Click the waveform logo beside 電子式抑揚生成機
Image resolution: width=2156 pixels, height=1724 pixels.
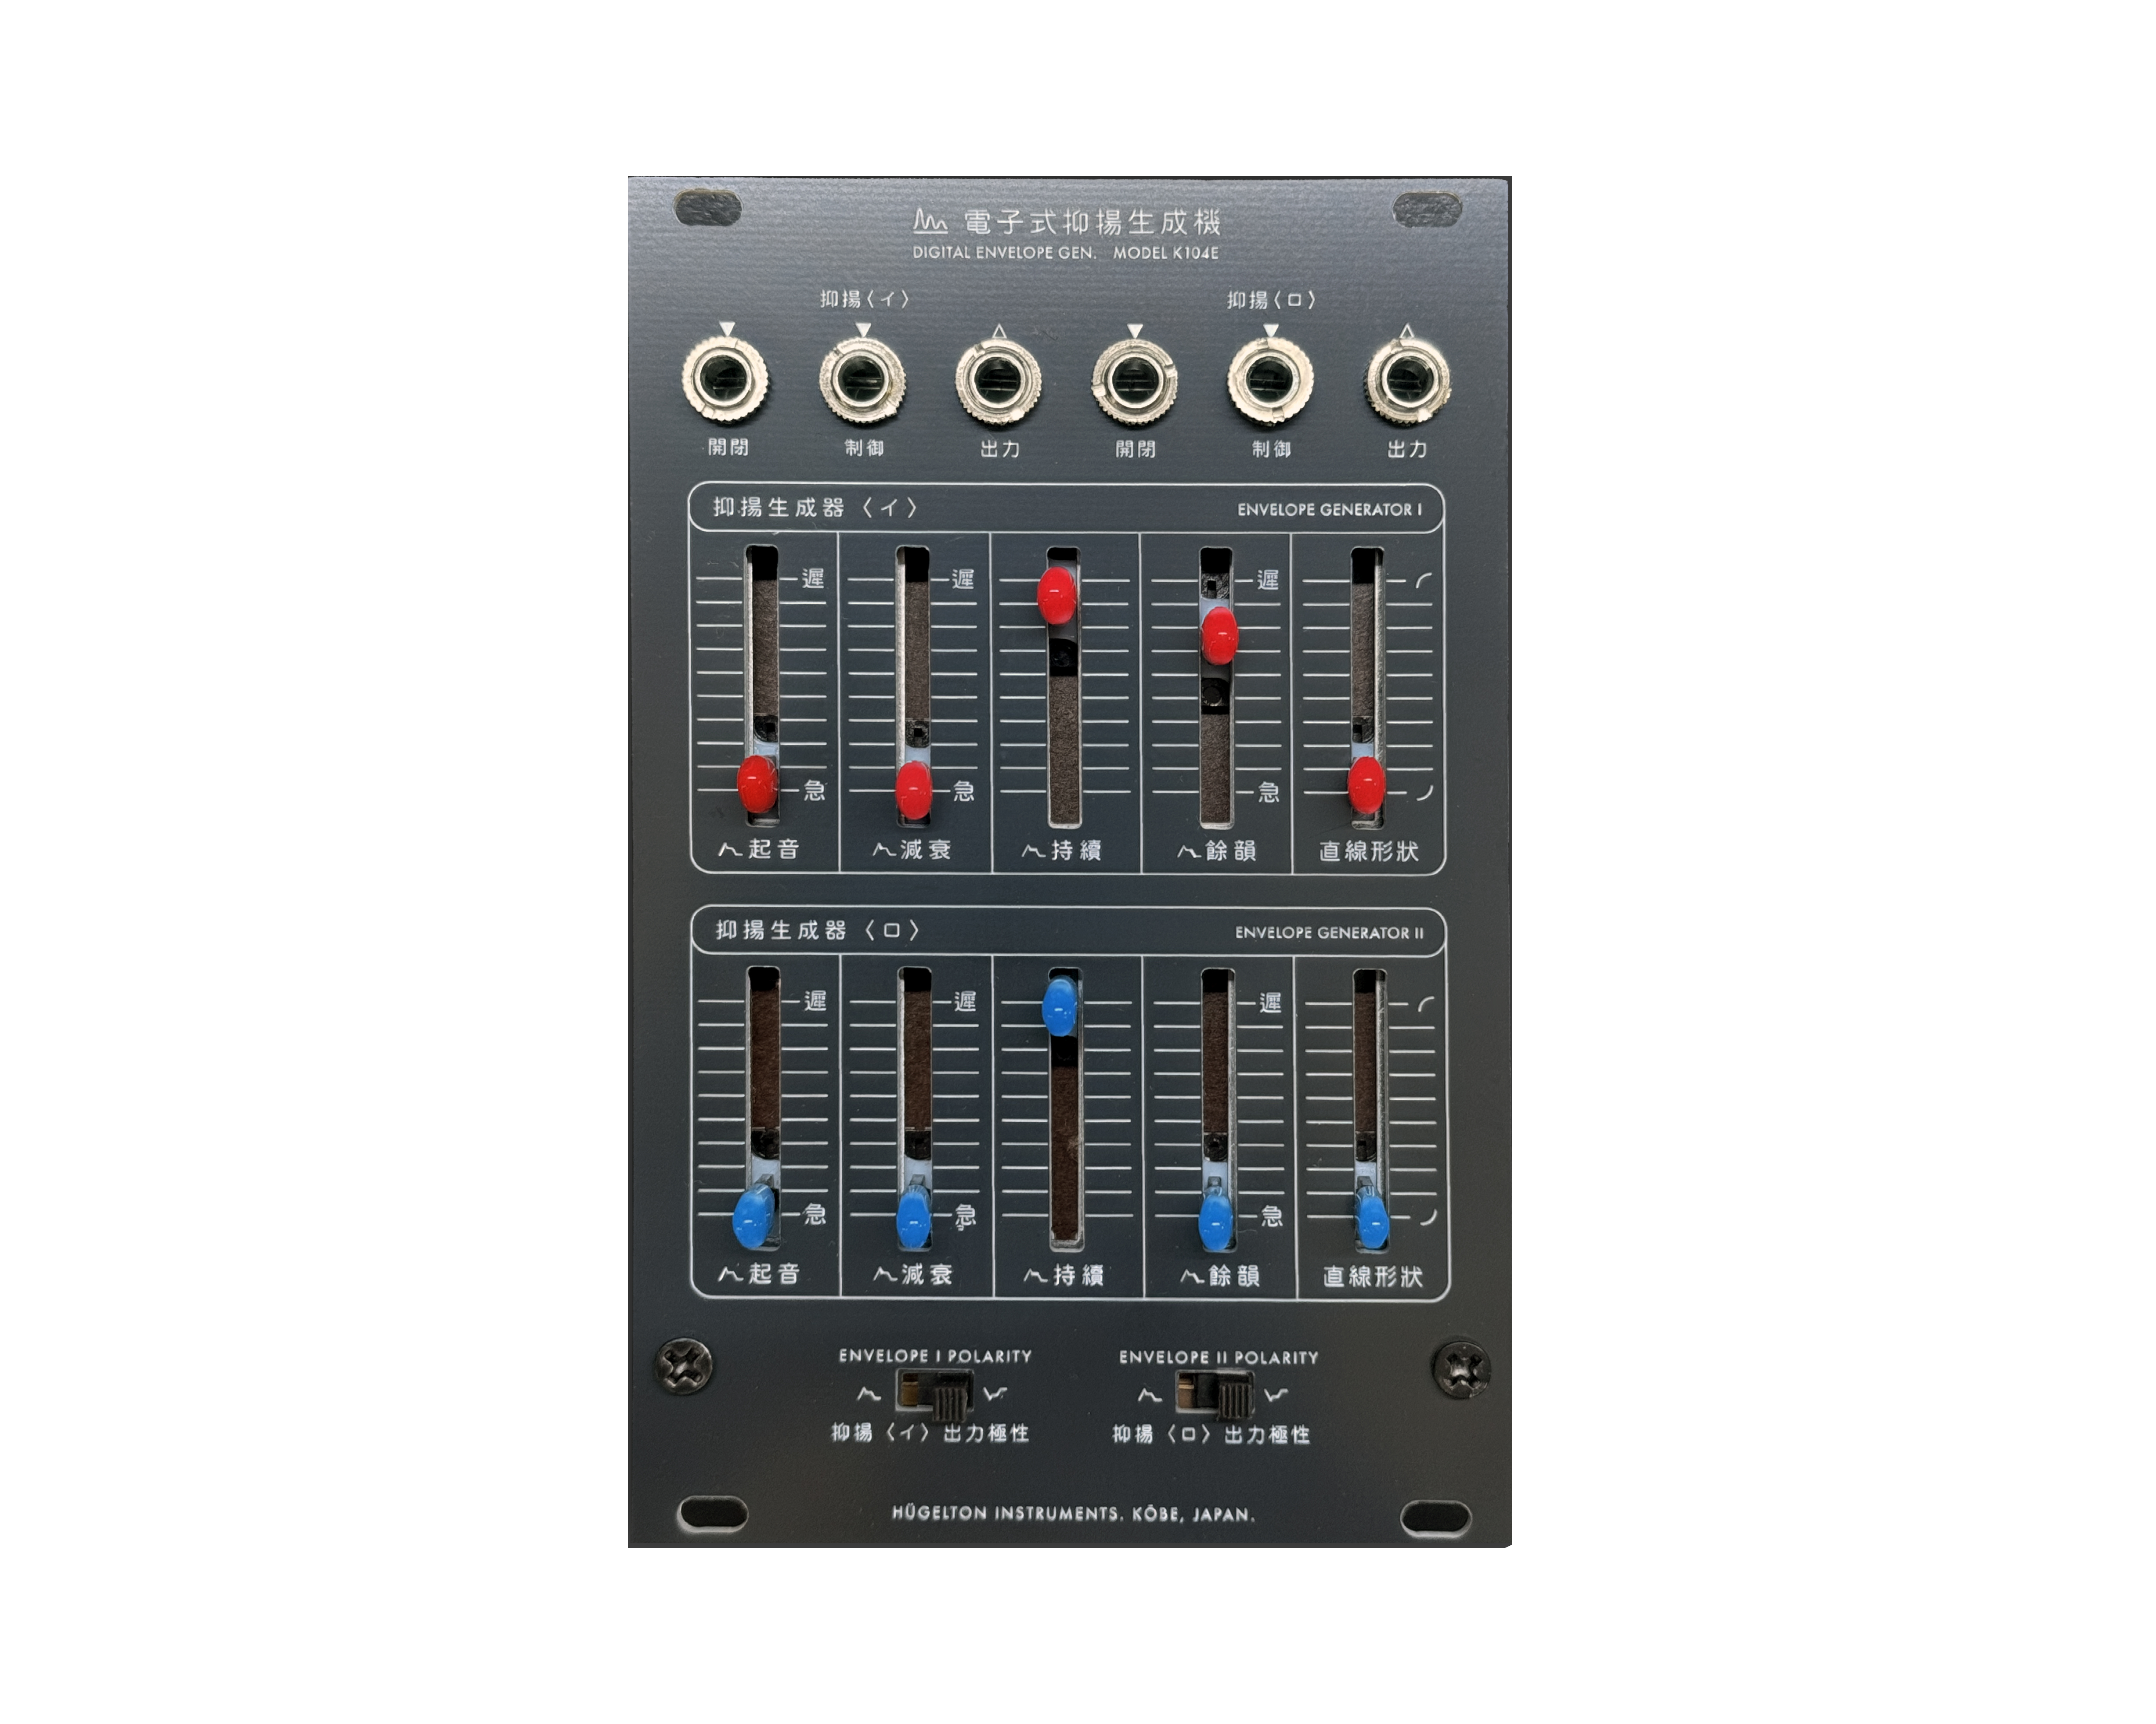(930, 220)
